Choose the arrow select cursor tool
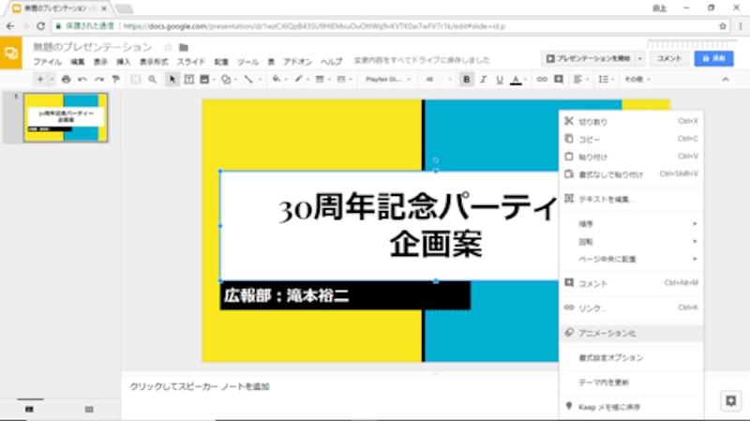 pyautogui.click(x=172, y=80)
